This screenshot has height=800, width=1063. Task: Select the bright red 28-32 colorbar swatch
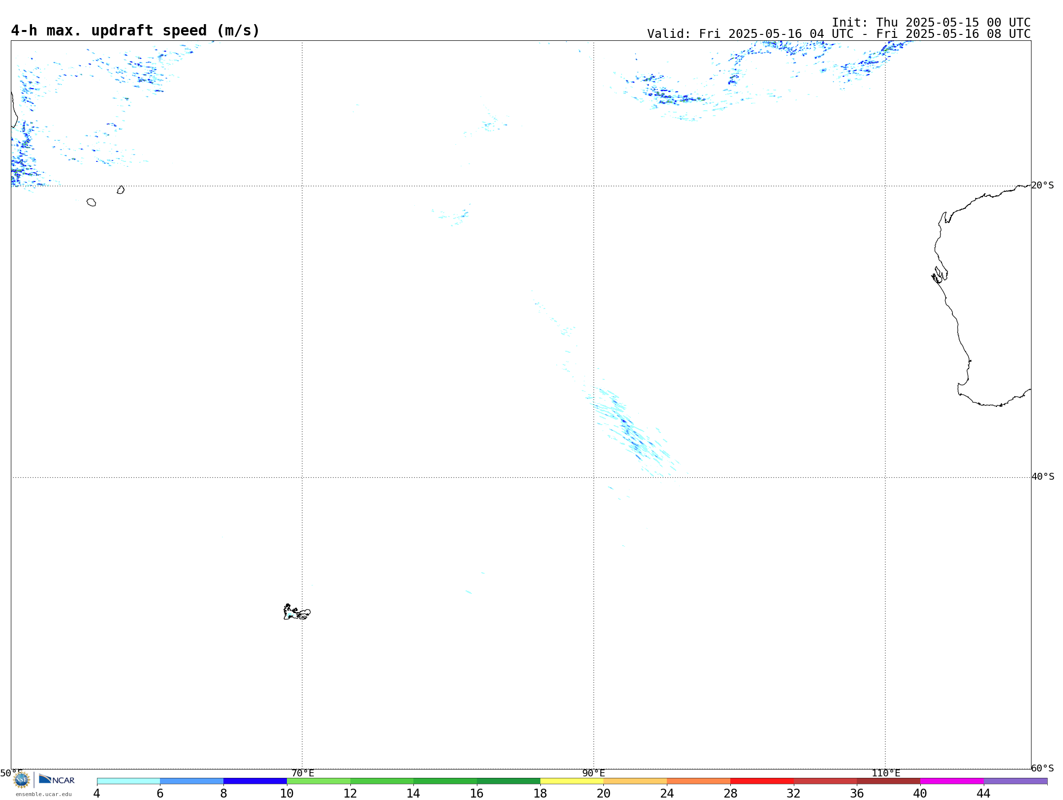point(762,781)
